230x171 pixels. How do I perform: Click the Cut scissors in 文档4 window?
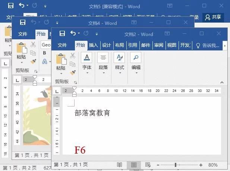pyautogui.click(x=33, y=45)
